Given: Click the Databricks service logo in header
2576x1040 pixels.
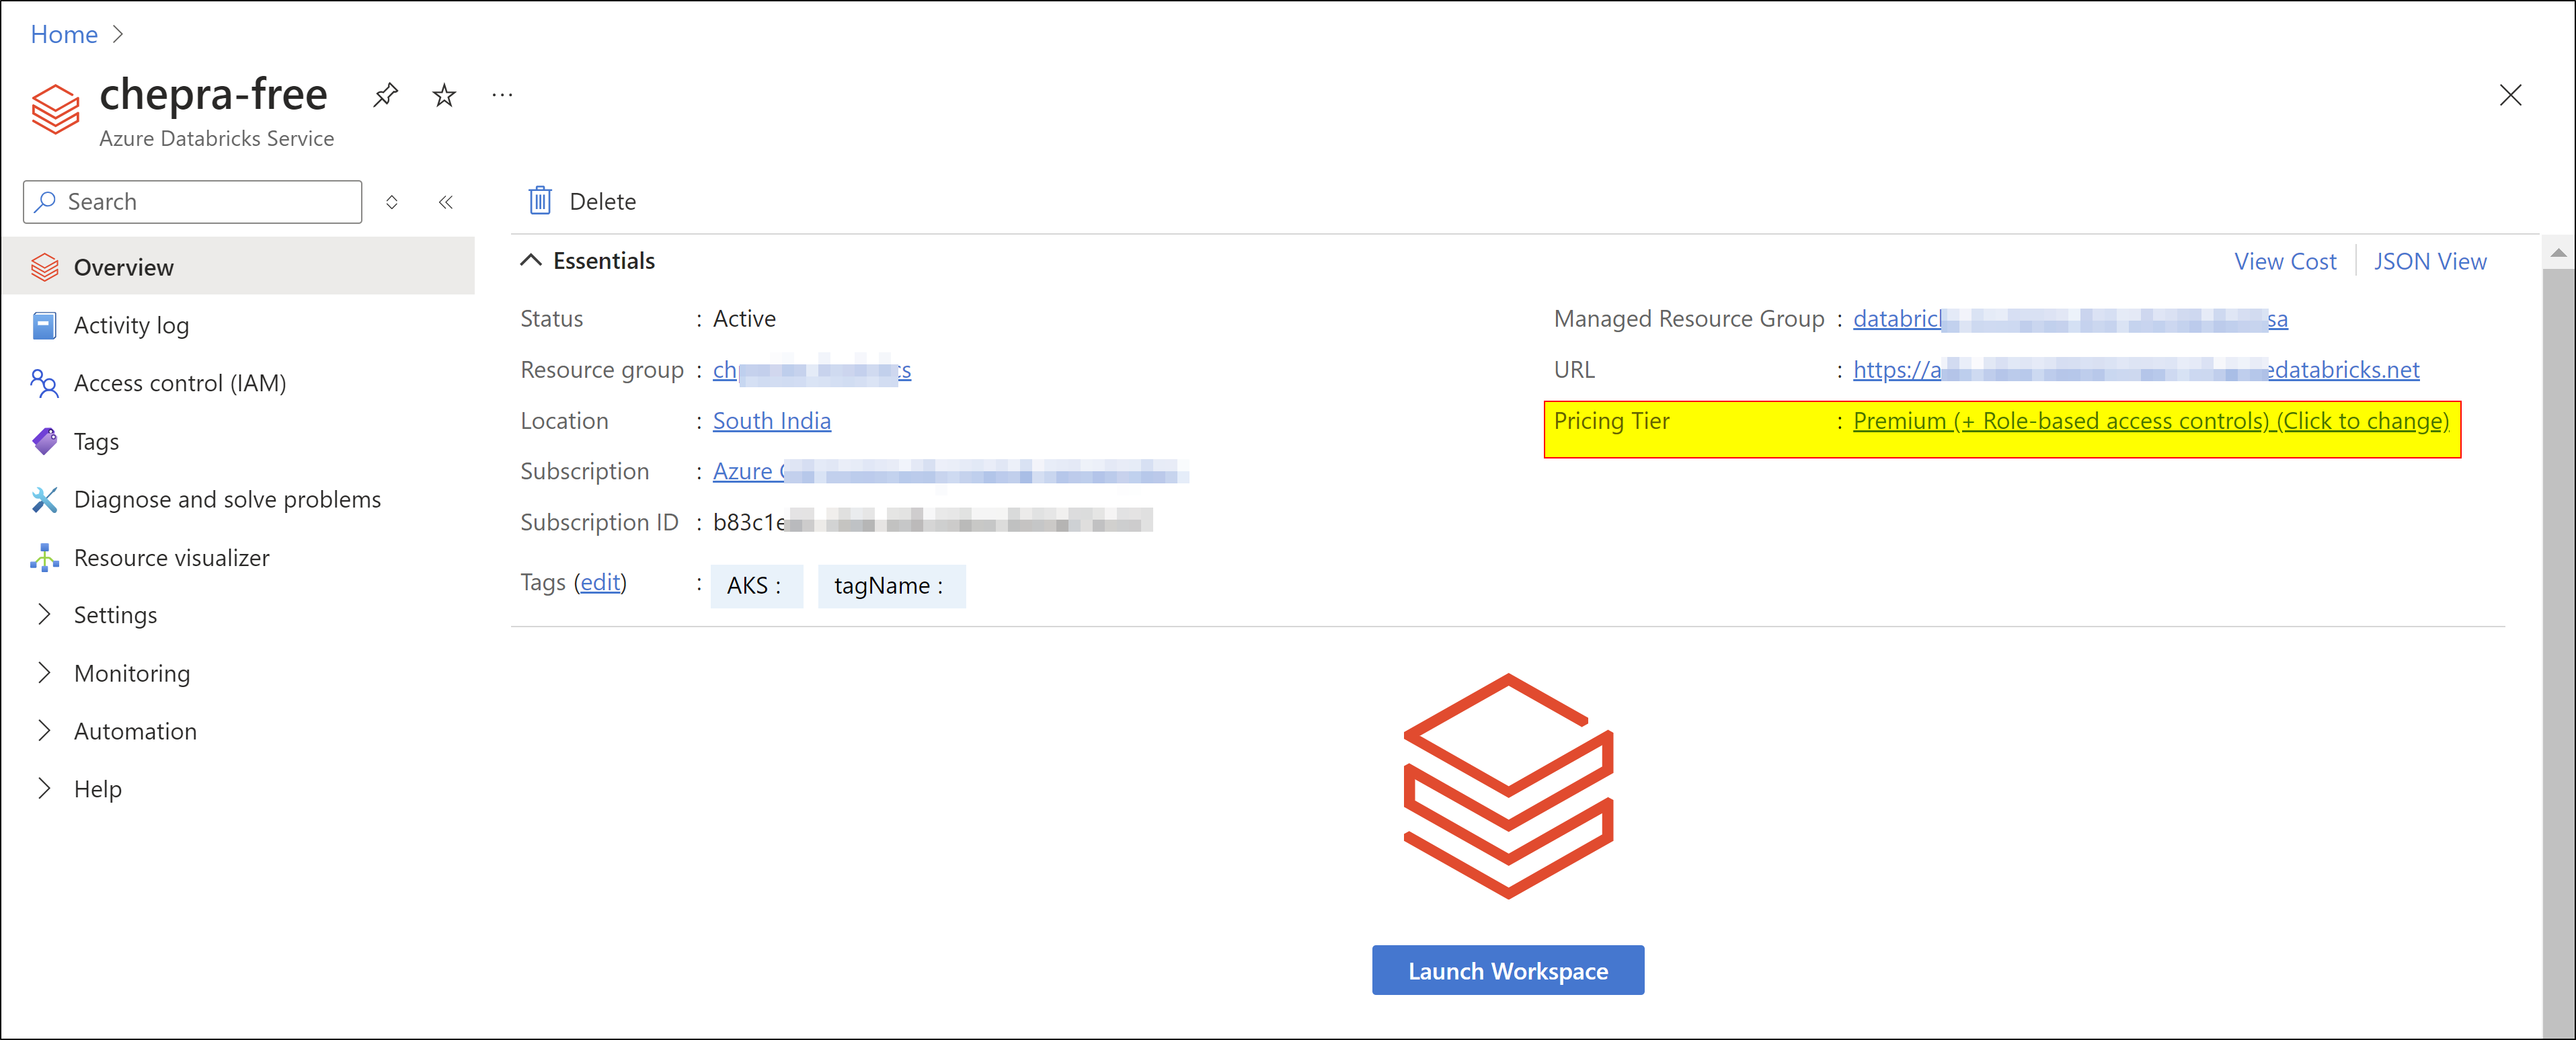Looking at the screenshot, I should tap(55, 109).
